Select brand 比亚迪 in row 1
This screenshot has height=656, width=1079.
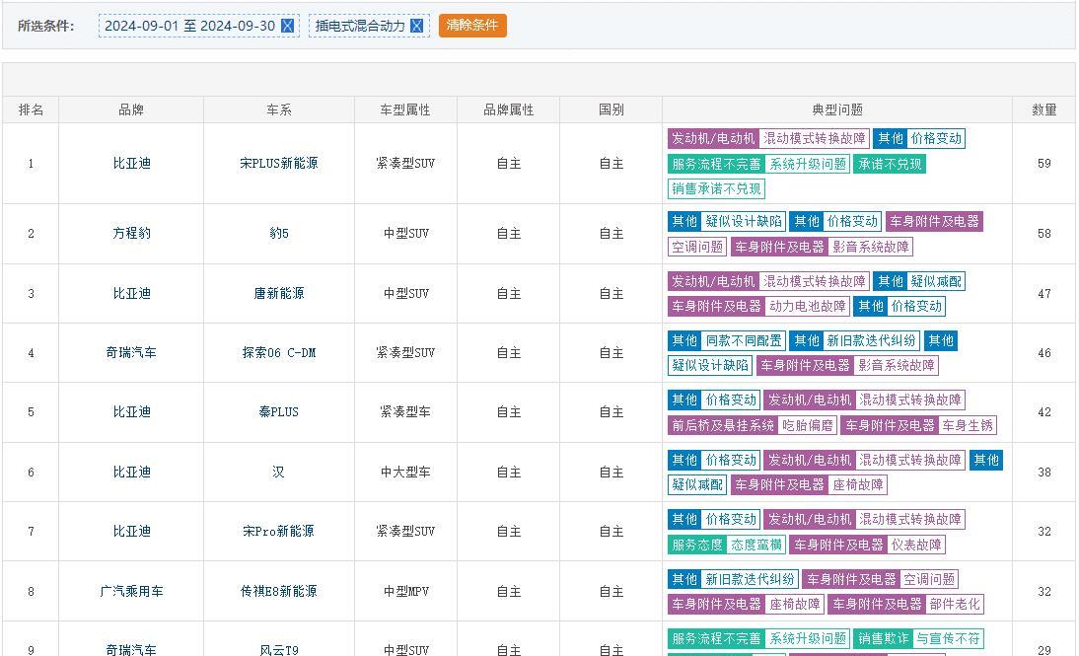131,163
